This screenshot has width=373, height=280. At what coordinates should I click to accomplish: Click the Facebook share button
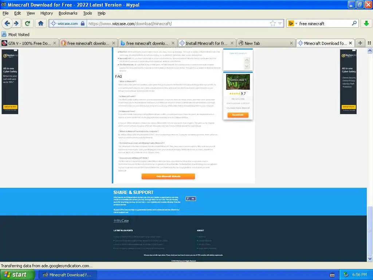point(191,199)
